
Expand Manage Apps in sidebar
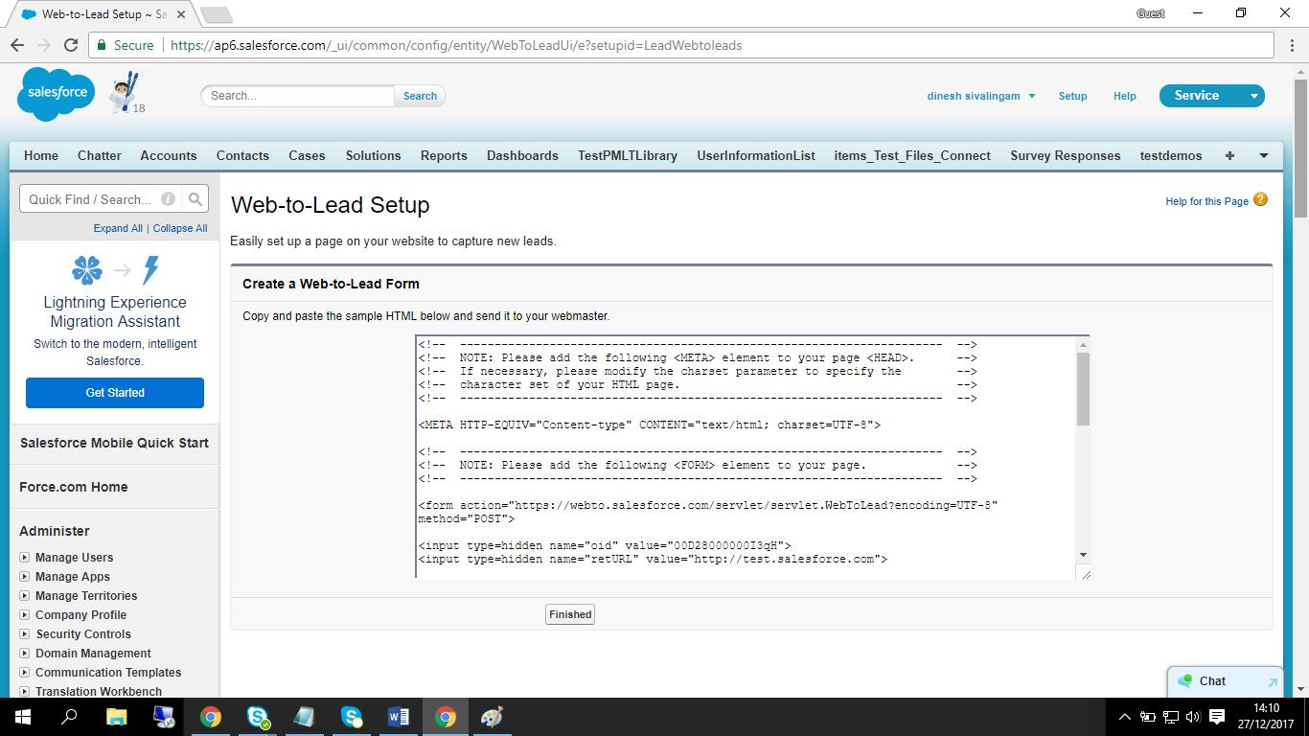click(x=25, y=576)
